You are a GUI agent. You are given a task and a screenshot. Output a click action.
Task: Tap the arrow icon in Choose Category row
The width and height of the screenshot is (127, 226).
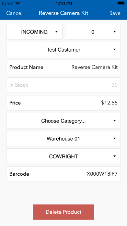click(x=115, y=120)
